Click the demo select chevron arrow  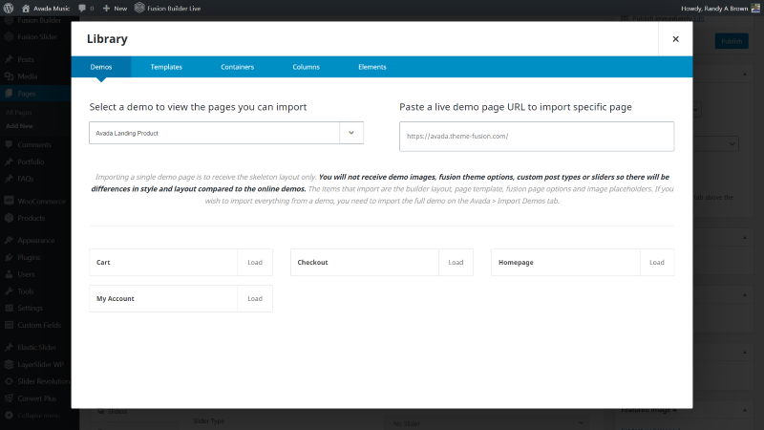pos(351,133)
